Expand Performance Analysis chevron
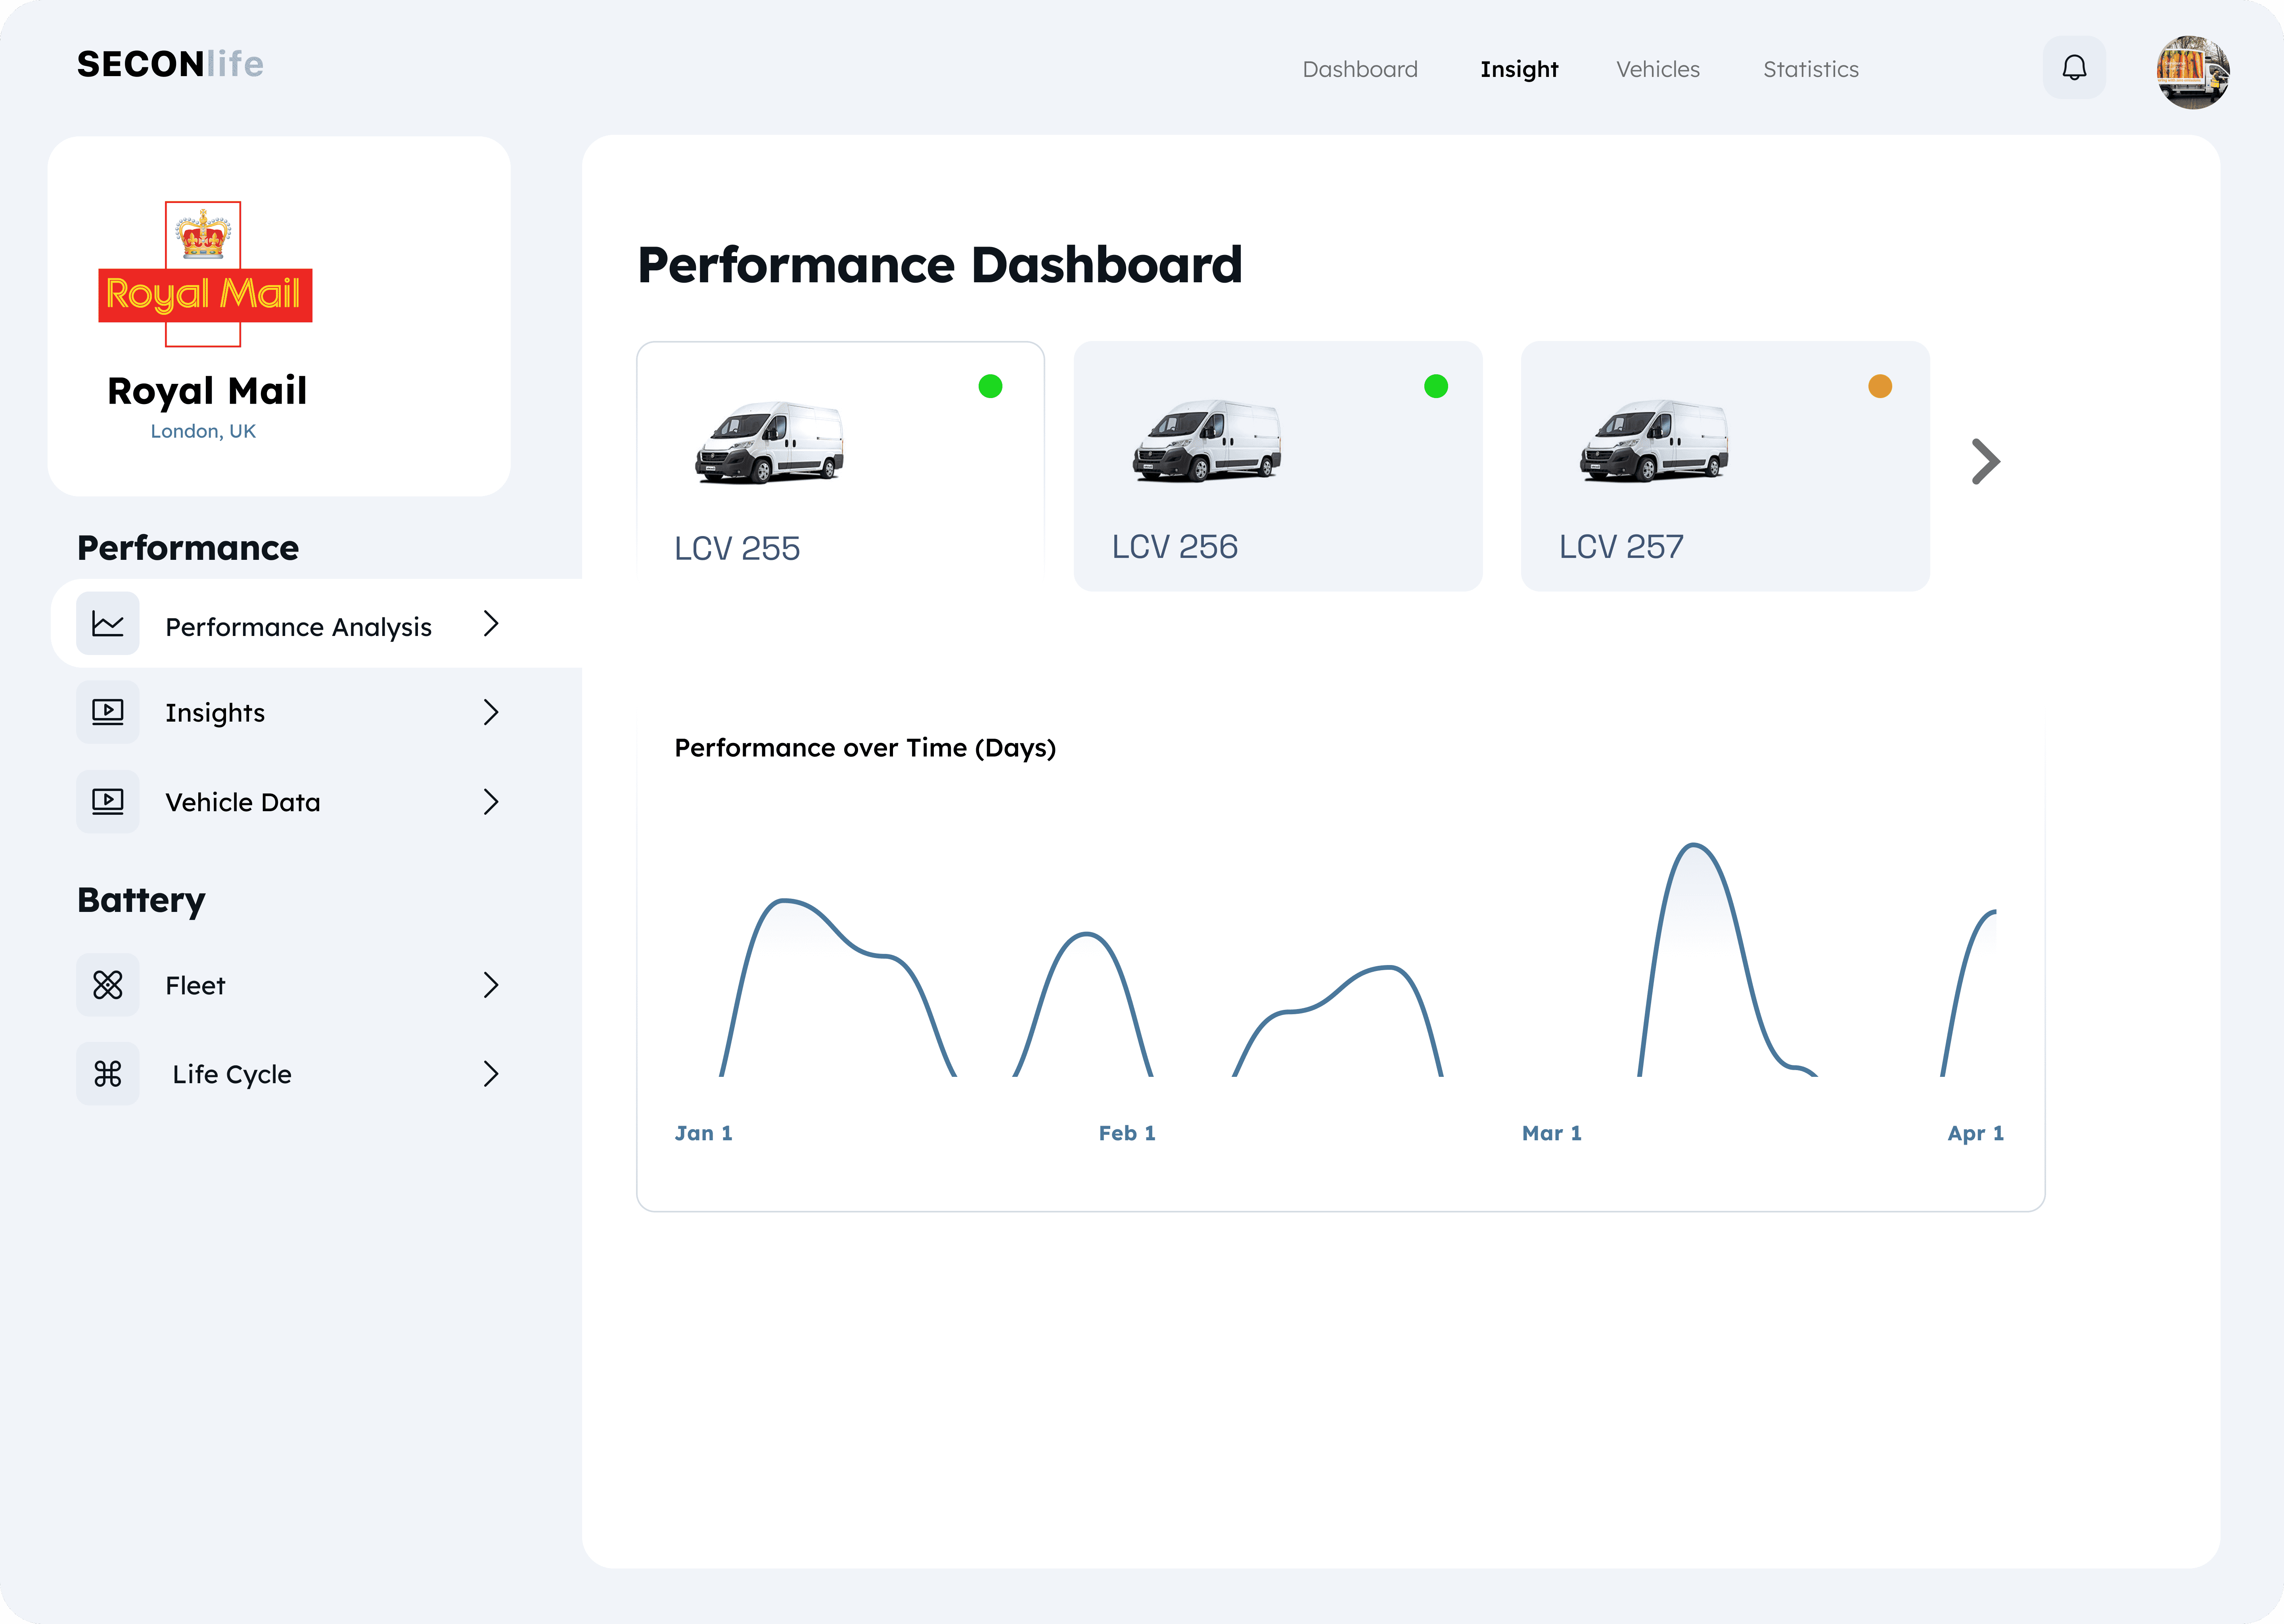Viewport: 2284px width, 1624px height. 491,624
